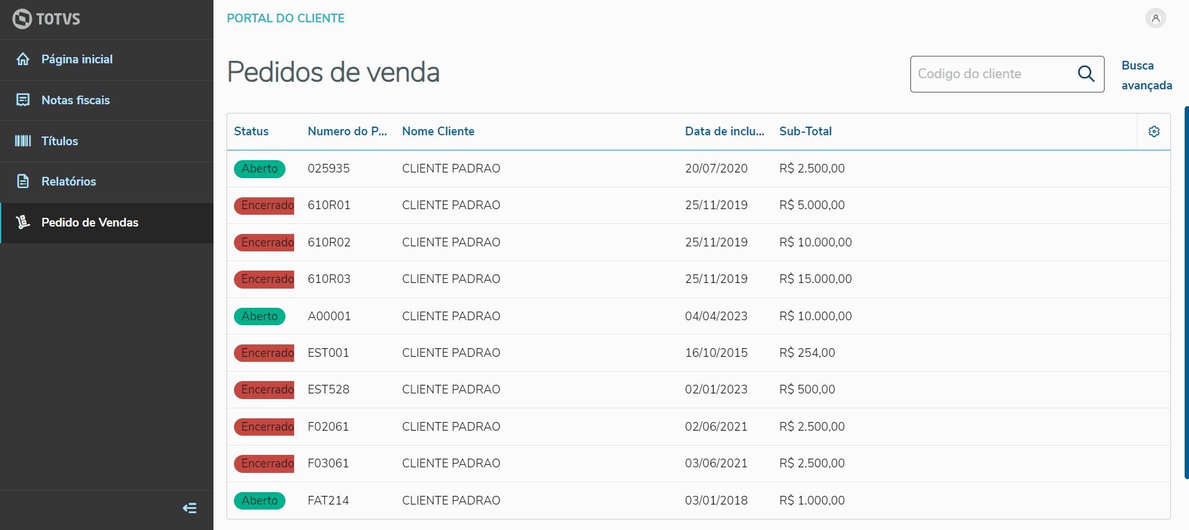Go to Notas fiscais menu
This screenshot has height=530, width=1189.
[x=76, y=100]
